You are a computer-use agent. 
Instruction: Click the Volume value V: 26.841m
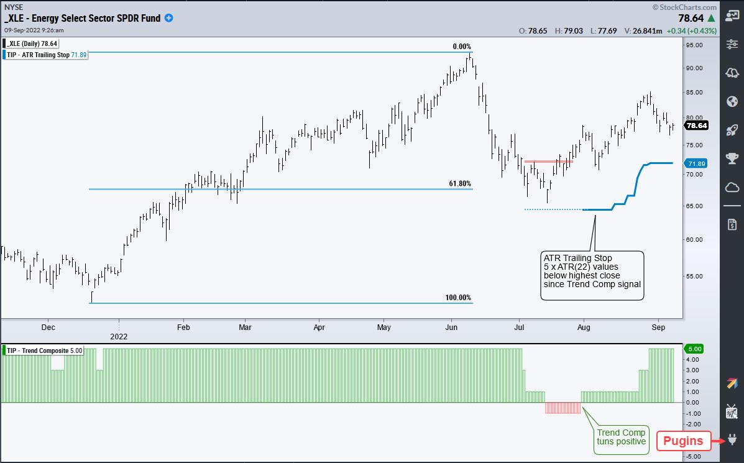643,31
